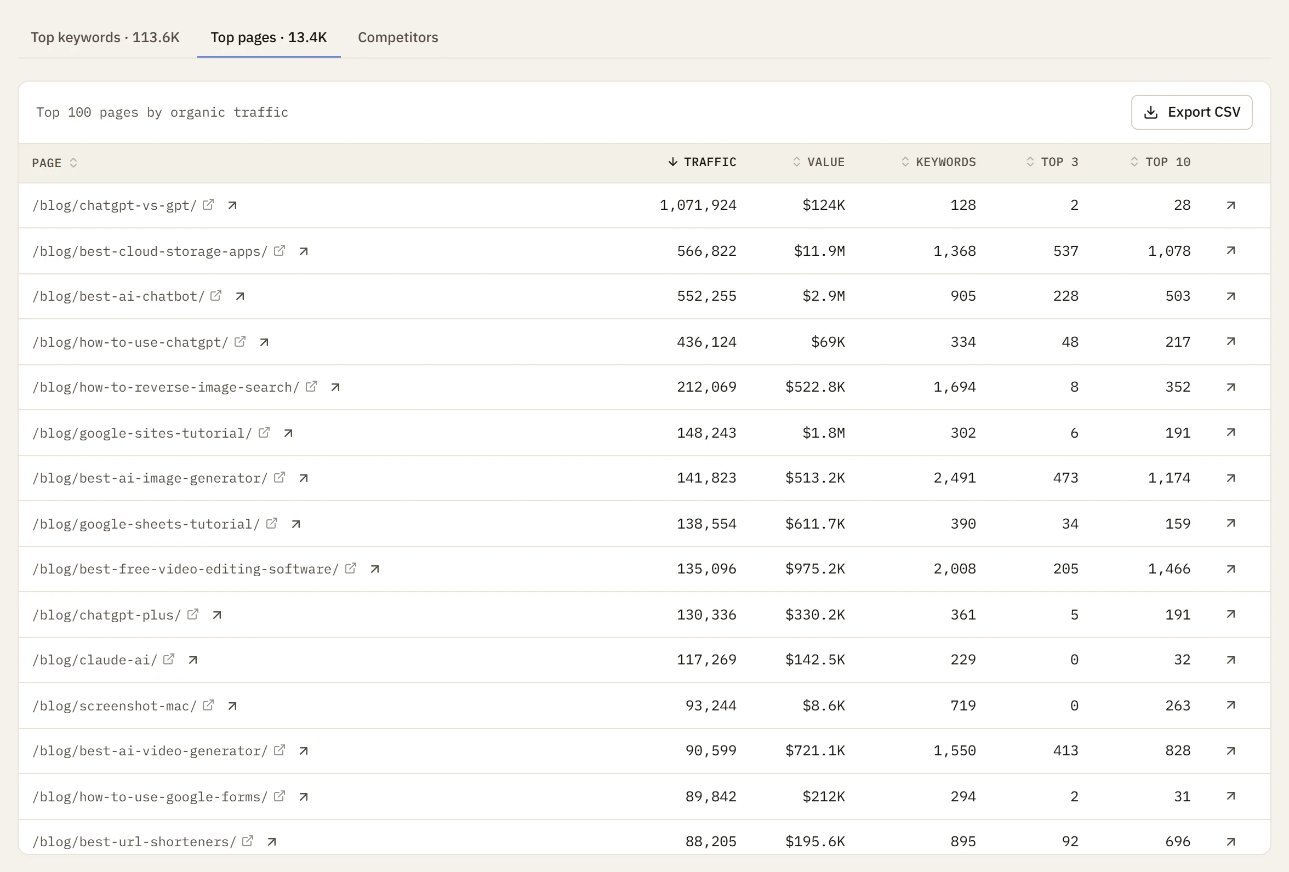Open the /blog/best-cloud-storage-apps/ page path
1289x872 pixels.
click(x=150, y=251)
